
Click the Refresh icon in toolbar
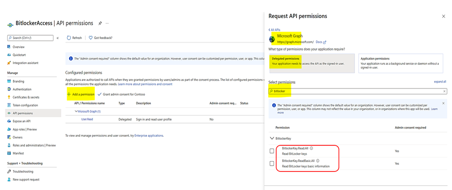tap(68, 37)
